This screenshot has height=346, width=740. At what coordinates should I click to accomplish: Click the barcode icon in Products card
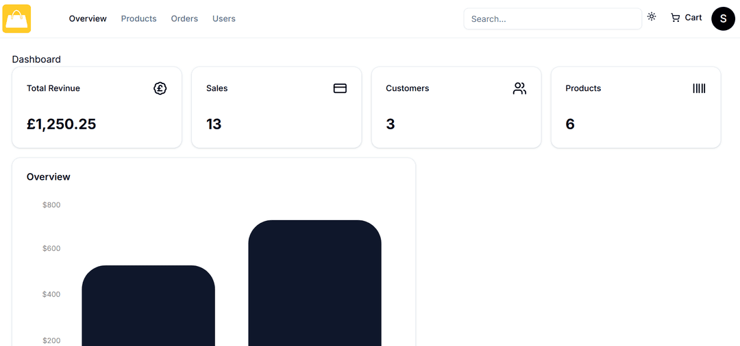coord(699,88)
